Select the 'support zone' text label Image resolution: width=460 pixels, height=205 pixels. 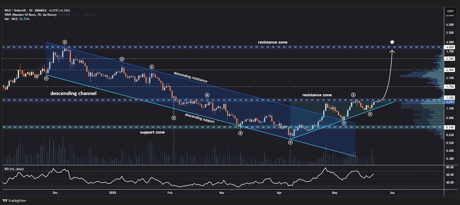[152, 132]
